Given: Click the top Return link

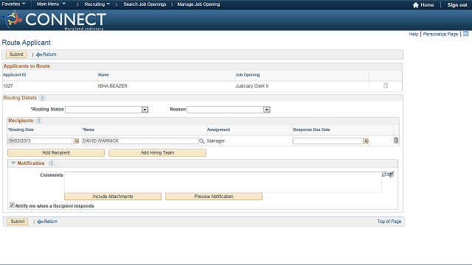Looking at the screenshot, I should coord(46,54).
